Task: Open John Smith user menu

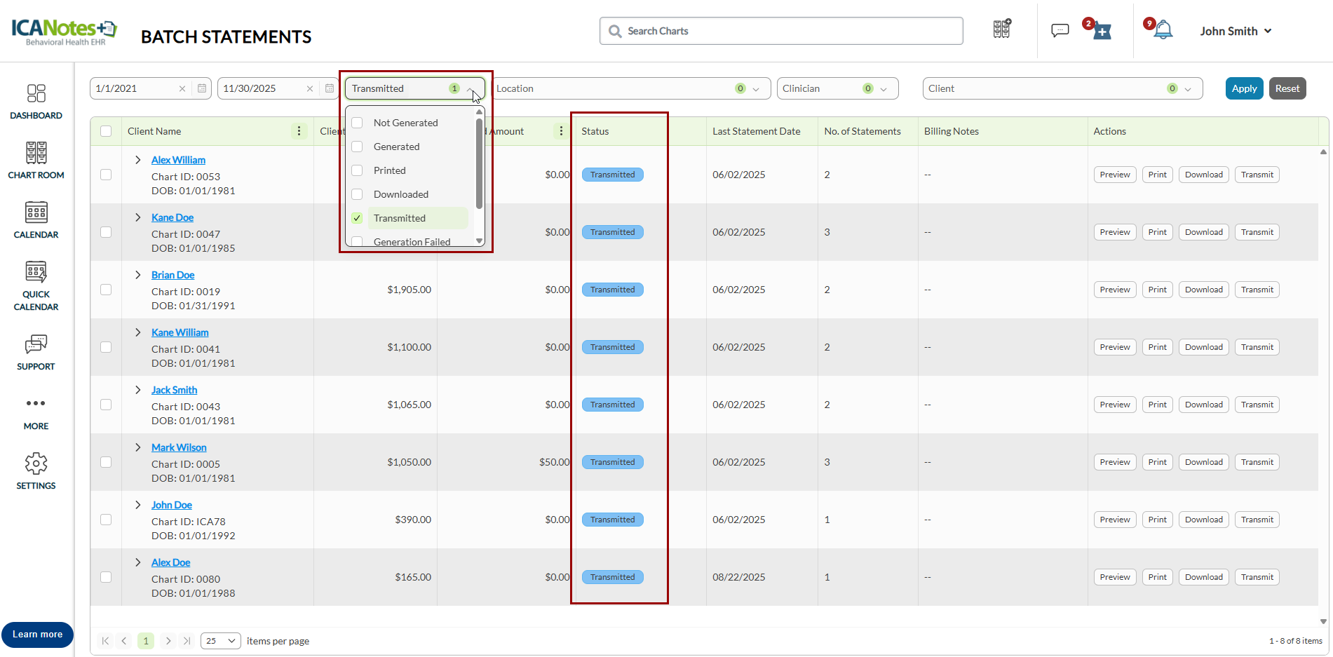Action: pyautogui.click(x=1235, y=31)
